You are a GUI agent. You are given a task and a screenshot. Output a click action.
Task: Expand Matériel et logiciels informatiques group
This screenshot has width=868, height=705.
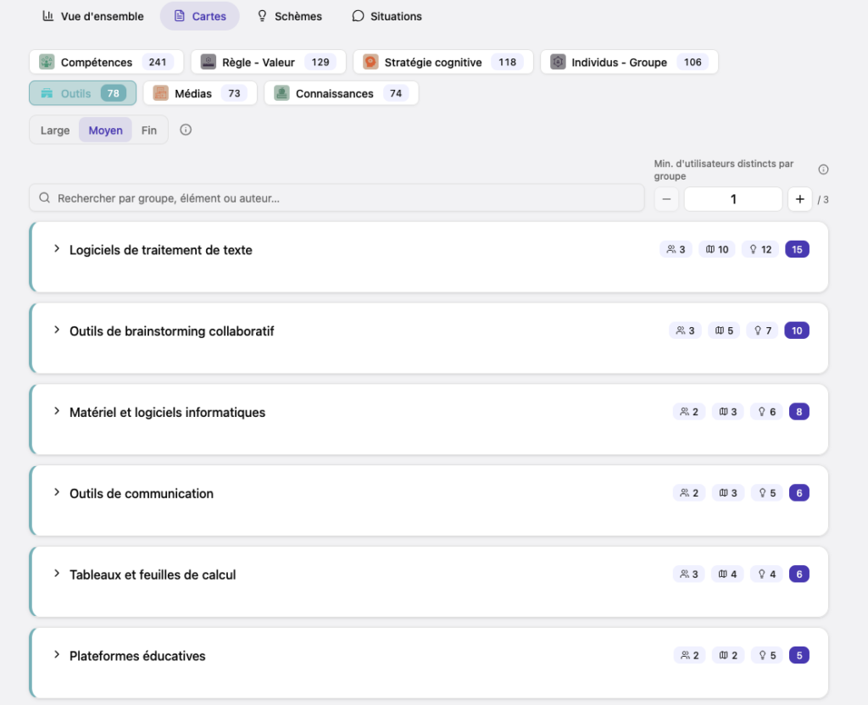pos(57,411)
